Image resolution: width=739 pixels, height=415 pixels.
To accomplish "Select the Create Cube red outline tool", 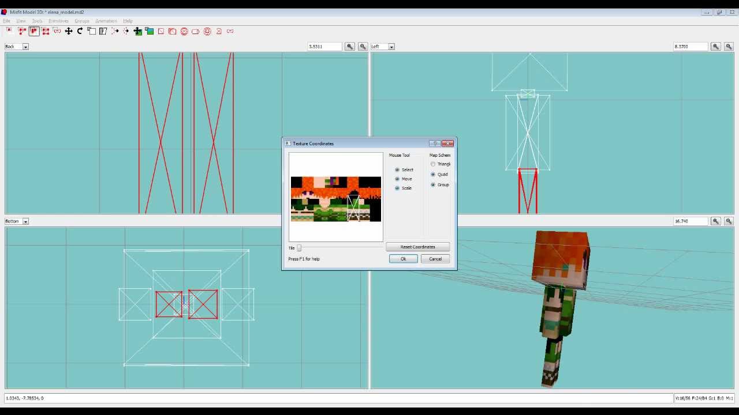I will [x=172, y=31].
